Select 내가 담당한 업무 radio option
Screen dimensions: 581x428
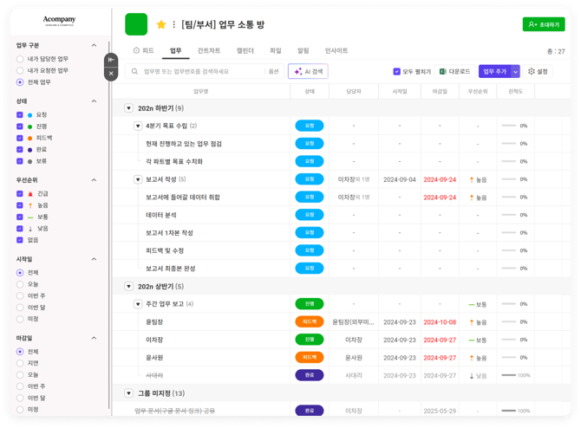(20, 58)
